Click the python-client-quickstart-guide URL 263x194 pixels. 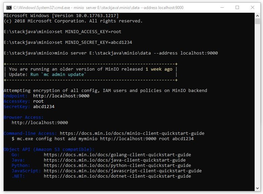pos(117,166)
